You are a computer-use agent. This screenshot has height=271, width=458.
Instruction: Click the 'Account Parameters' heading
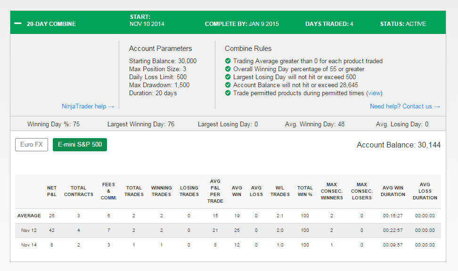[x=160, y=49]
